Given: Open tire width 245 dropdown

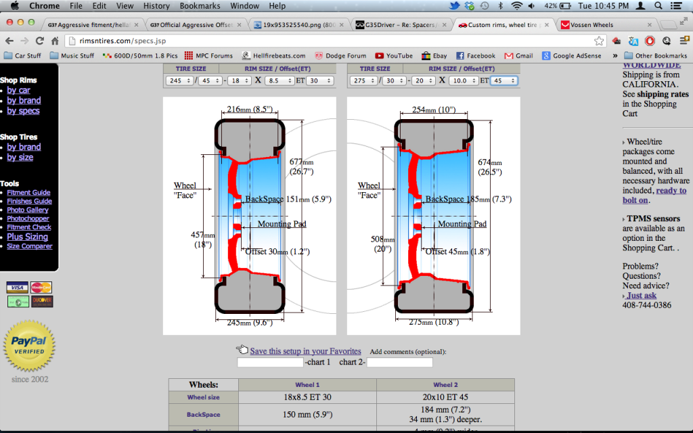Looking at the screenshot, I should coord(179,81).
